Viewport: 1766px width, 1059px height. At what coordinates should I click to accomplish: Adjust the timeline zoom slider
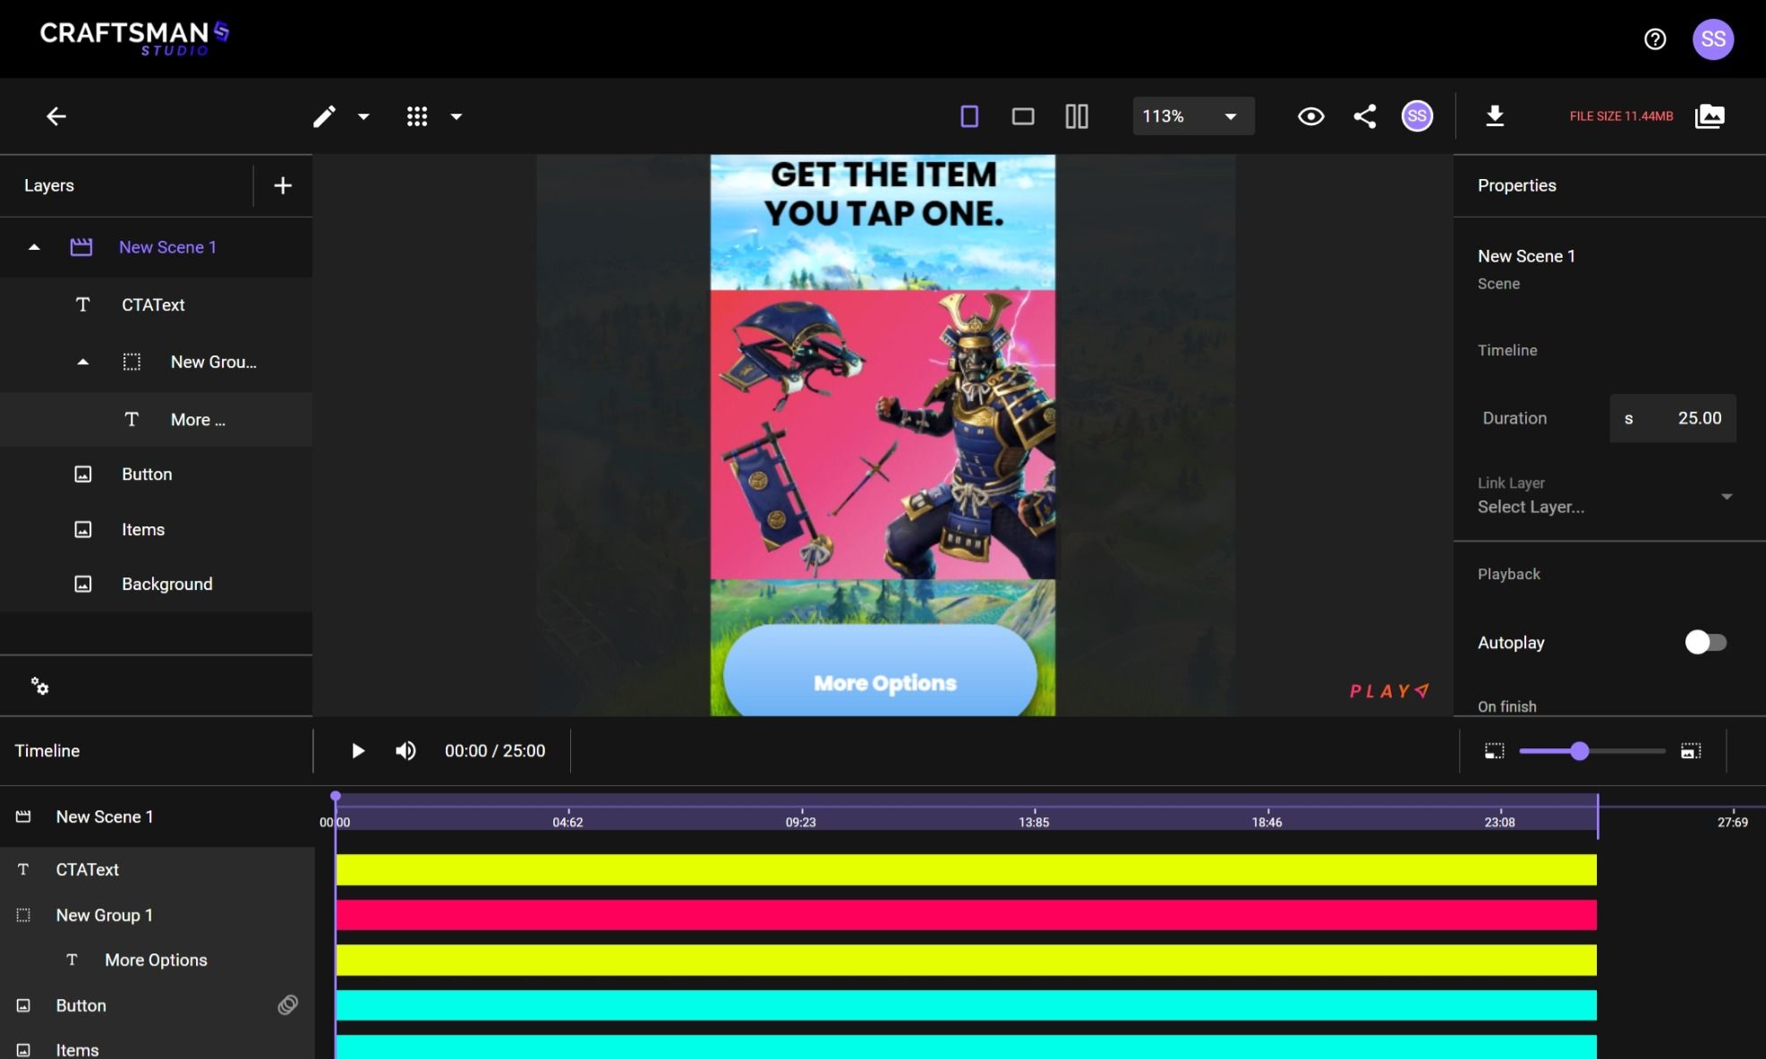point(1580,751)
